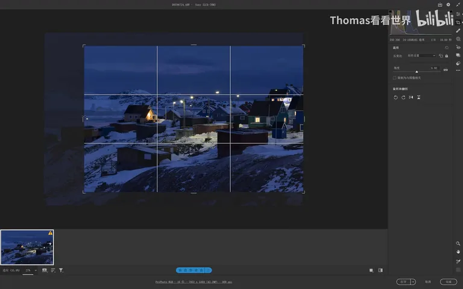463x289 pixels.
Task: Open the filmstrip sort menu icon
Action: click(53, 270)
